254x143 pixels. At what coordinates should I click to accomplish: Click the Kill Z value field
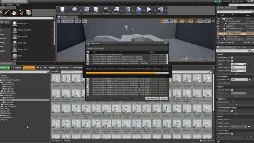238,64
